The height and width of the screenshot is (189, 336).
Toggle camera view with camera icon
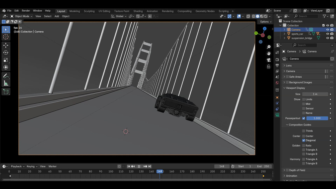coord(268,60)
